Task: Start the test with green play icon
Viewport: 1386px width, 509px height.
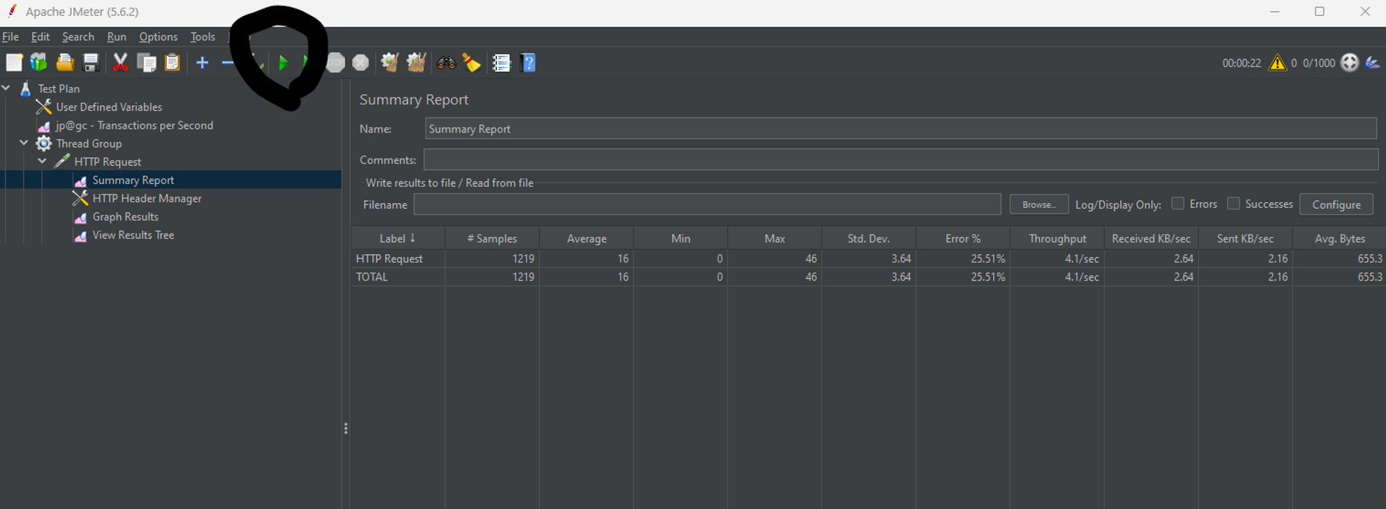Action: tap(283, 63)
